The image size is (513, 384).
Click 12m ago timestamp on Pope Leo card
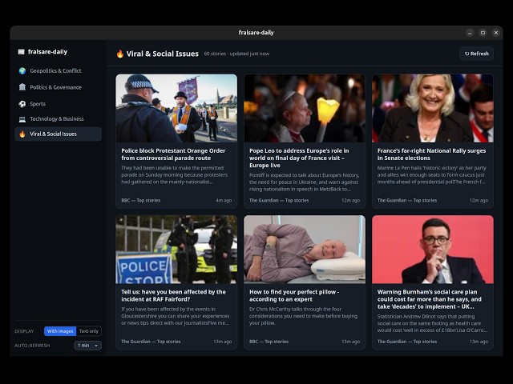(350, 201)
